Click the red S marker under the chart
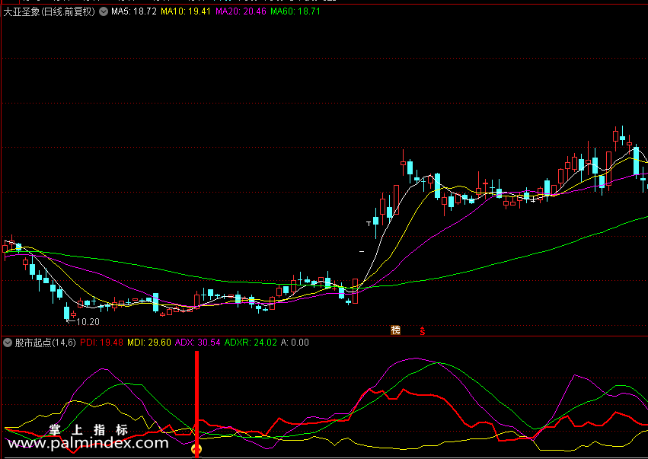This screenshot has width=648, height=459. tap(423, 330)
